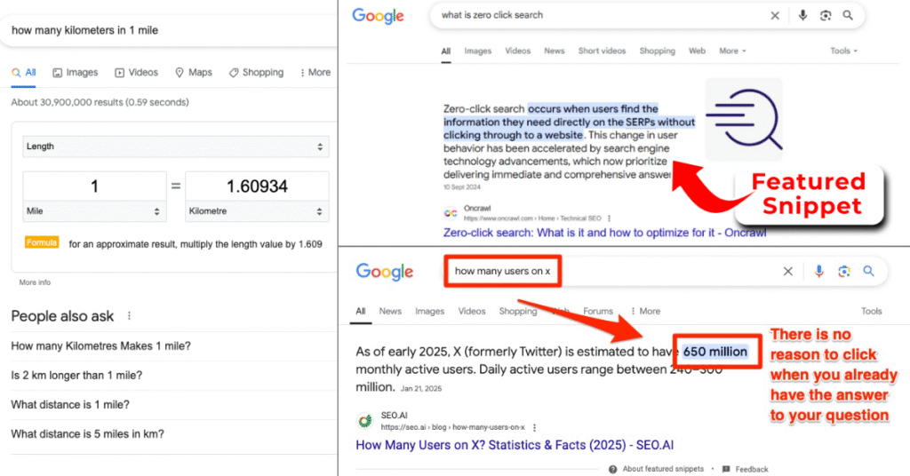910x476 pixels.
Task: Click the Lens camera icon in the users on x search box
Action: [844, 272]
